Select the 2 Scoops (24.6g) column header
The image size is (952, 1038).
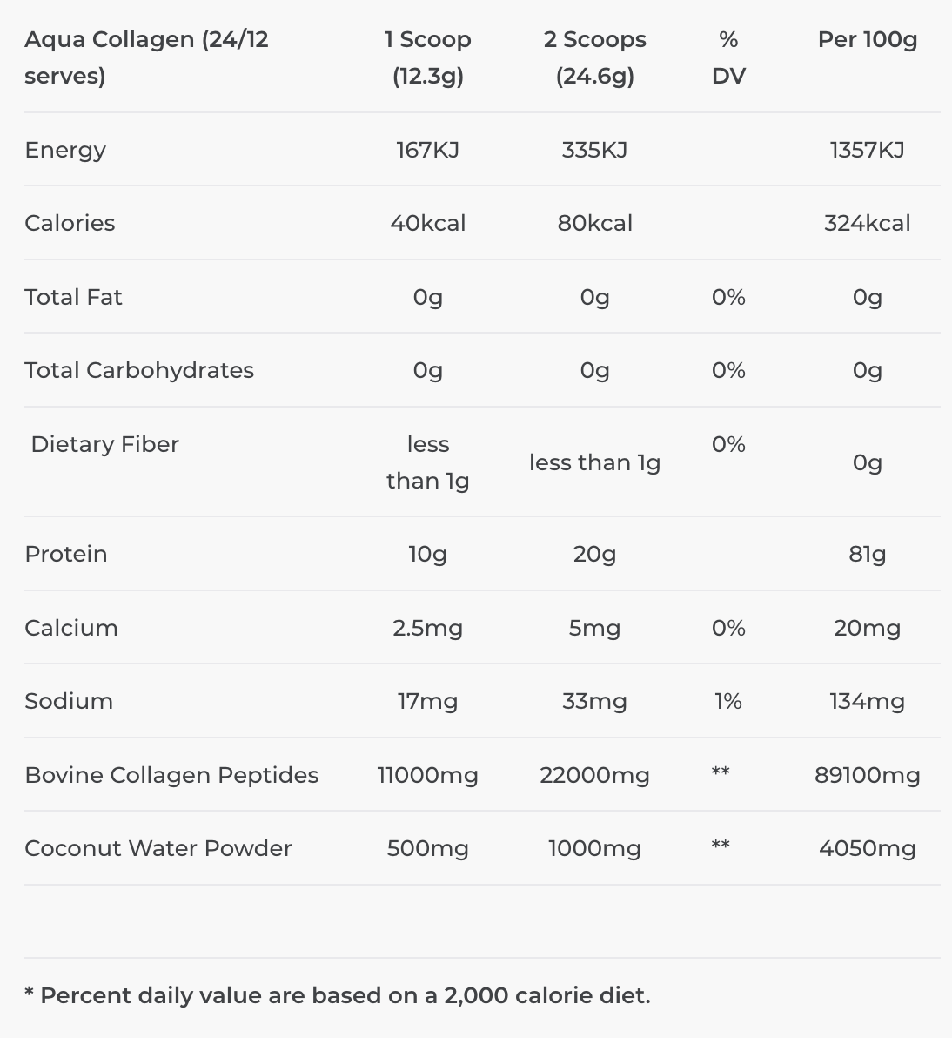pos(594,57)
